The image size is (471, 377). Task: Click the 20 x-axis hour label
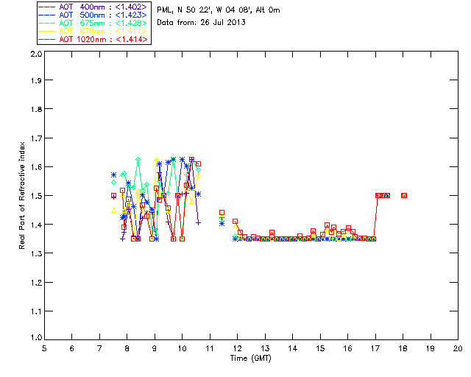(x=458, y=348)
